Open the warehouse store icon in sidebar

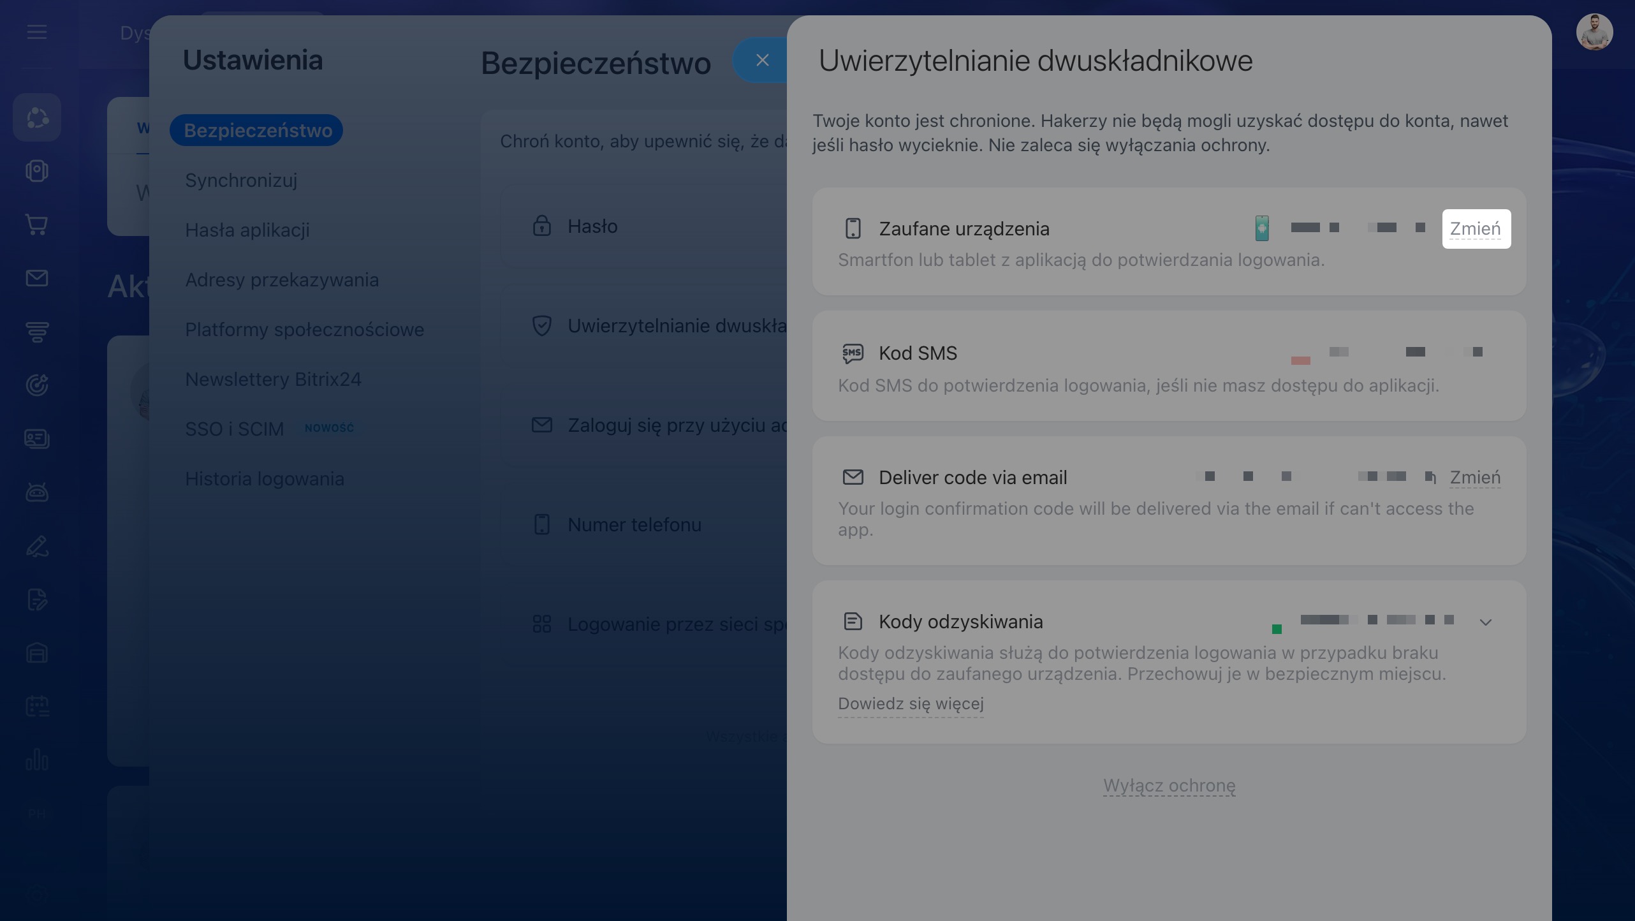pos(37,653)
